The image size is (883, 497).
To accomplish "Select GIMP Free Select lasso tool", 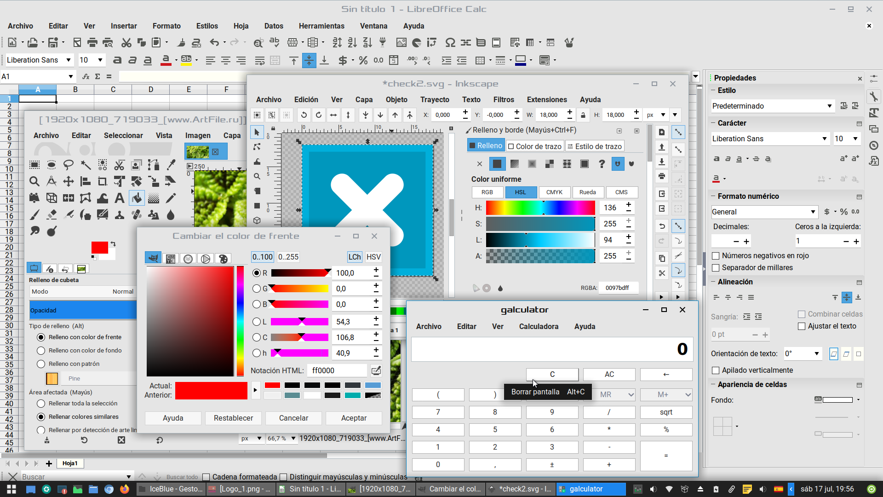I will click(69, 165).
